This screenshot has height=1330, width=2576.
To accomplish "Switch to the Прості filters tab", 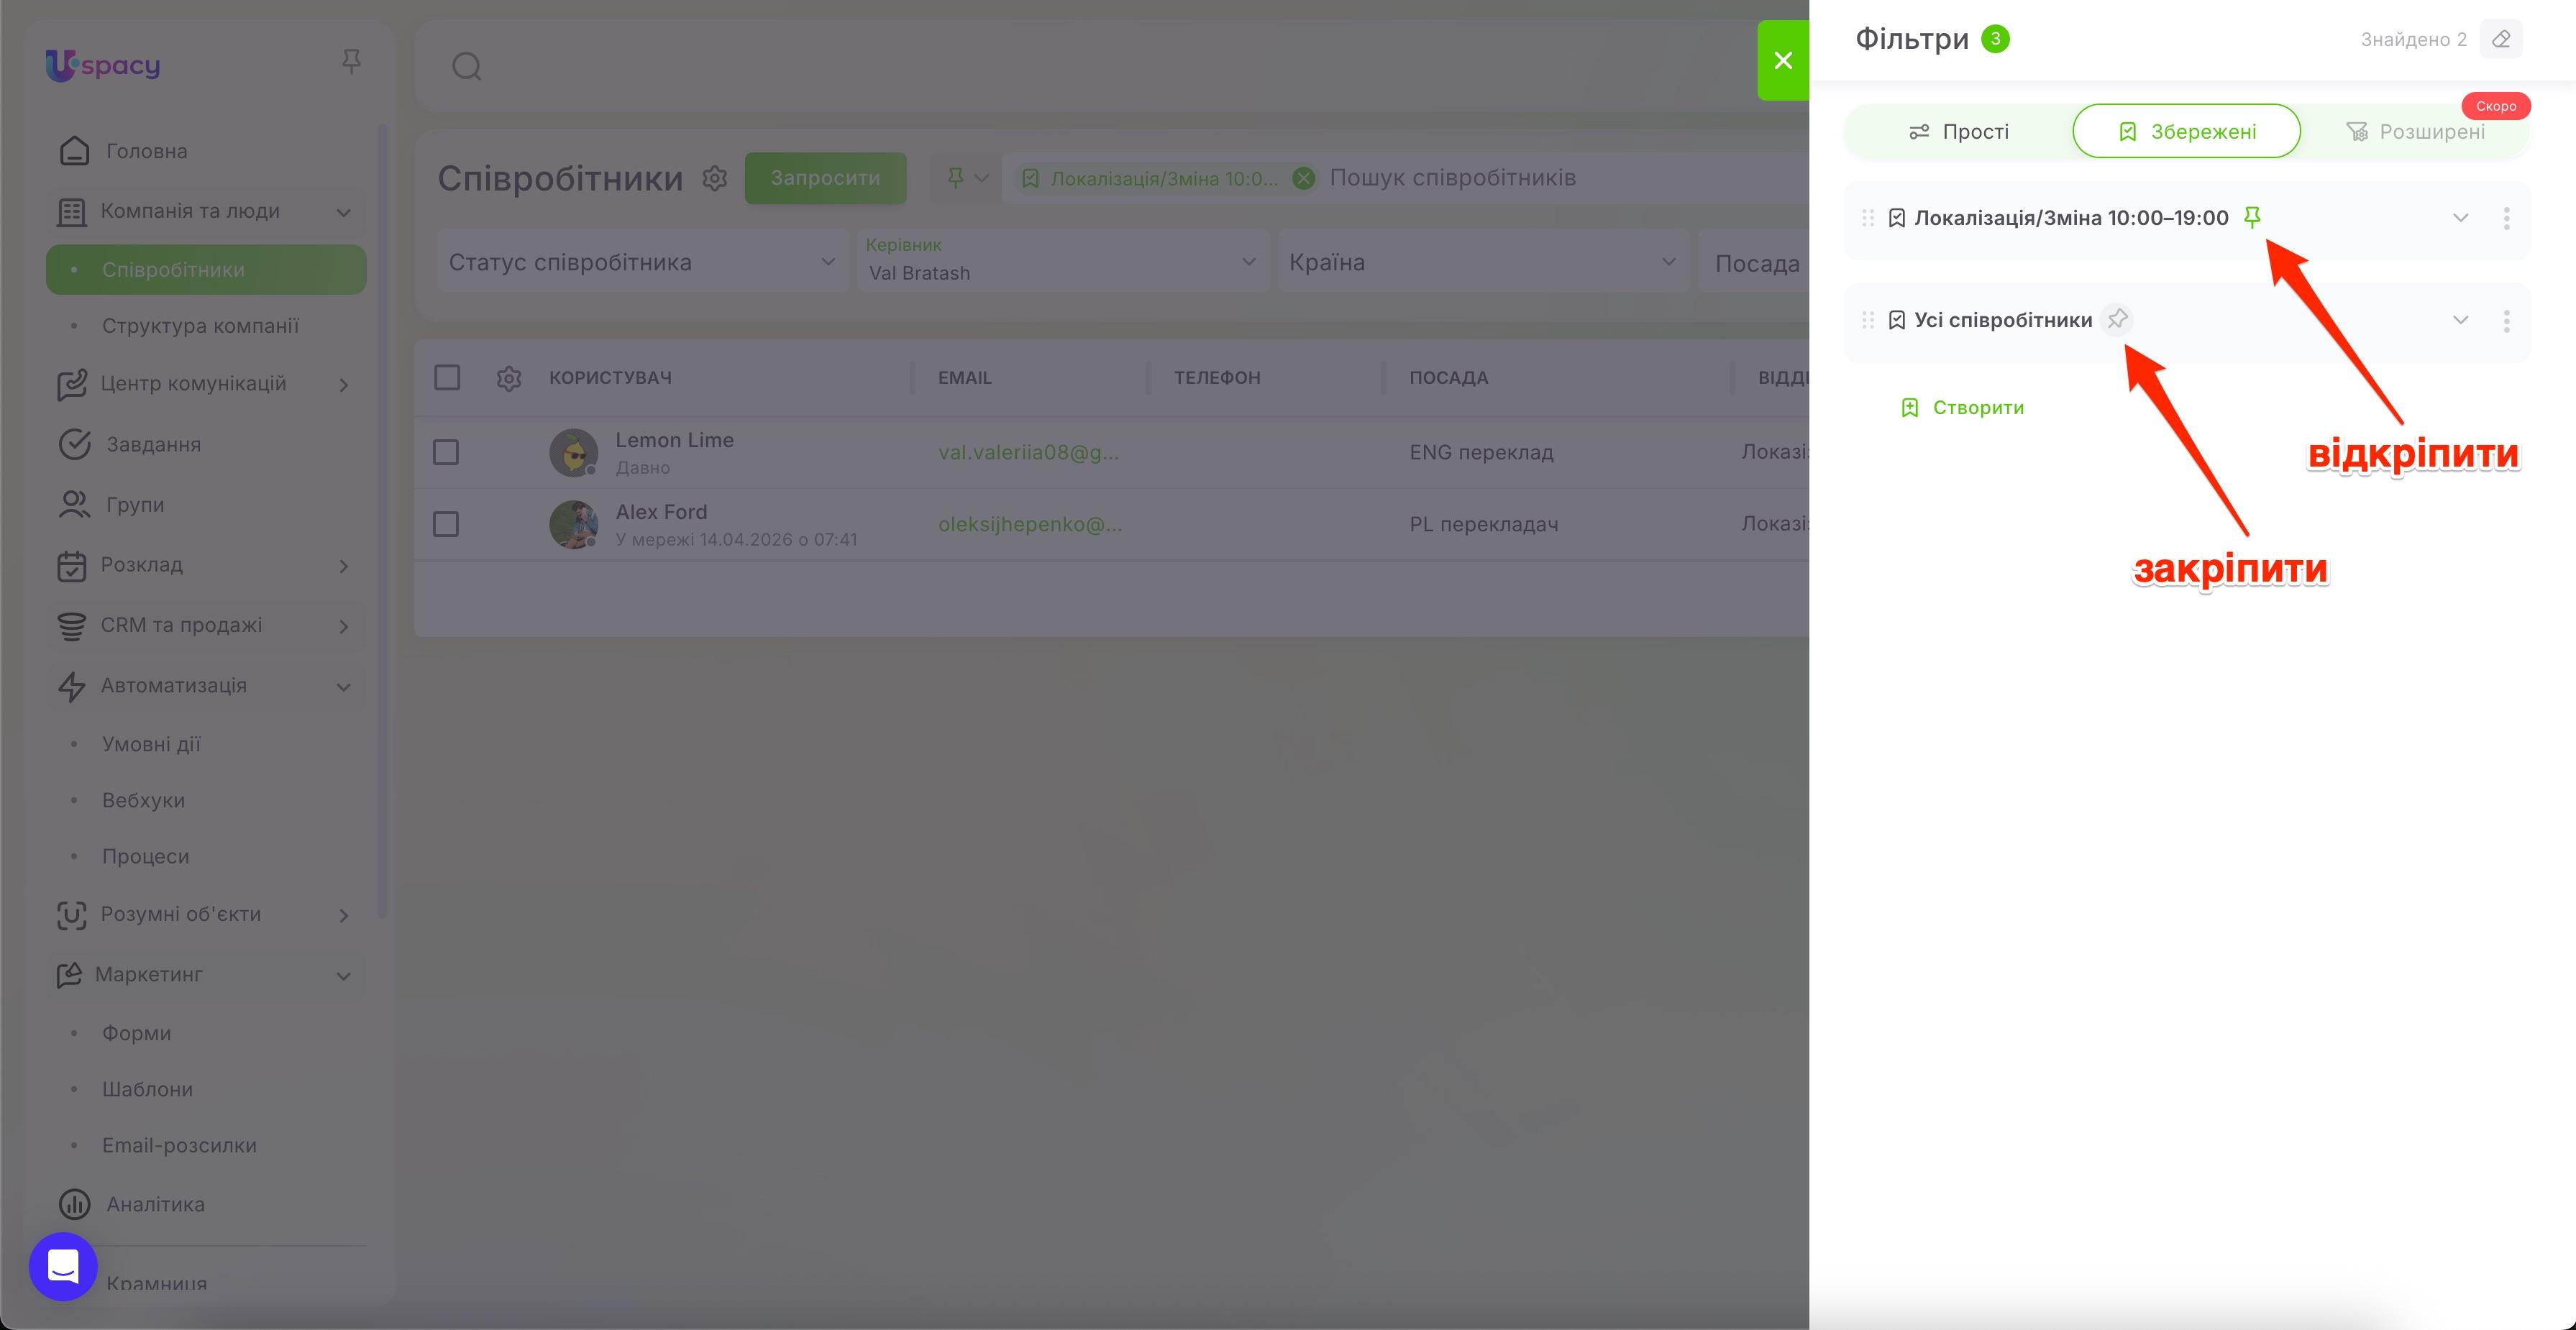I will click(x=1958, y=131).
